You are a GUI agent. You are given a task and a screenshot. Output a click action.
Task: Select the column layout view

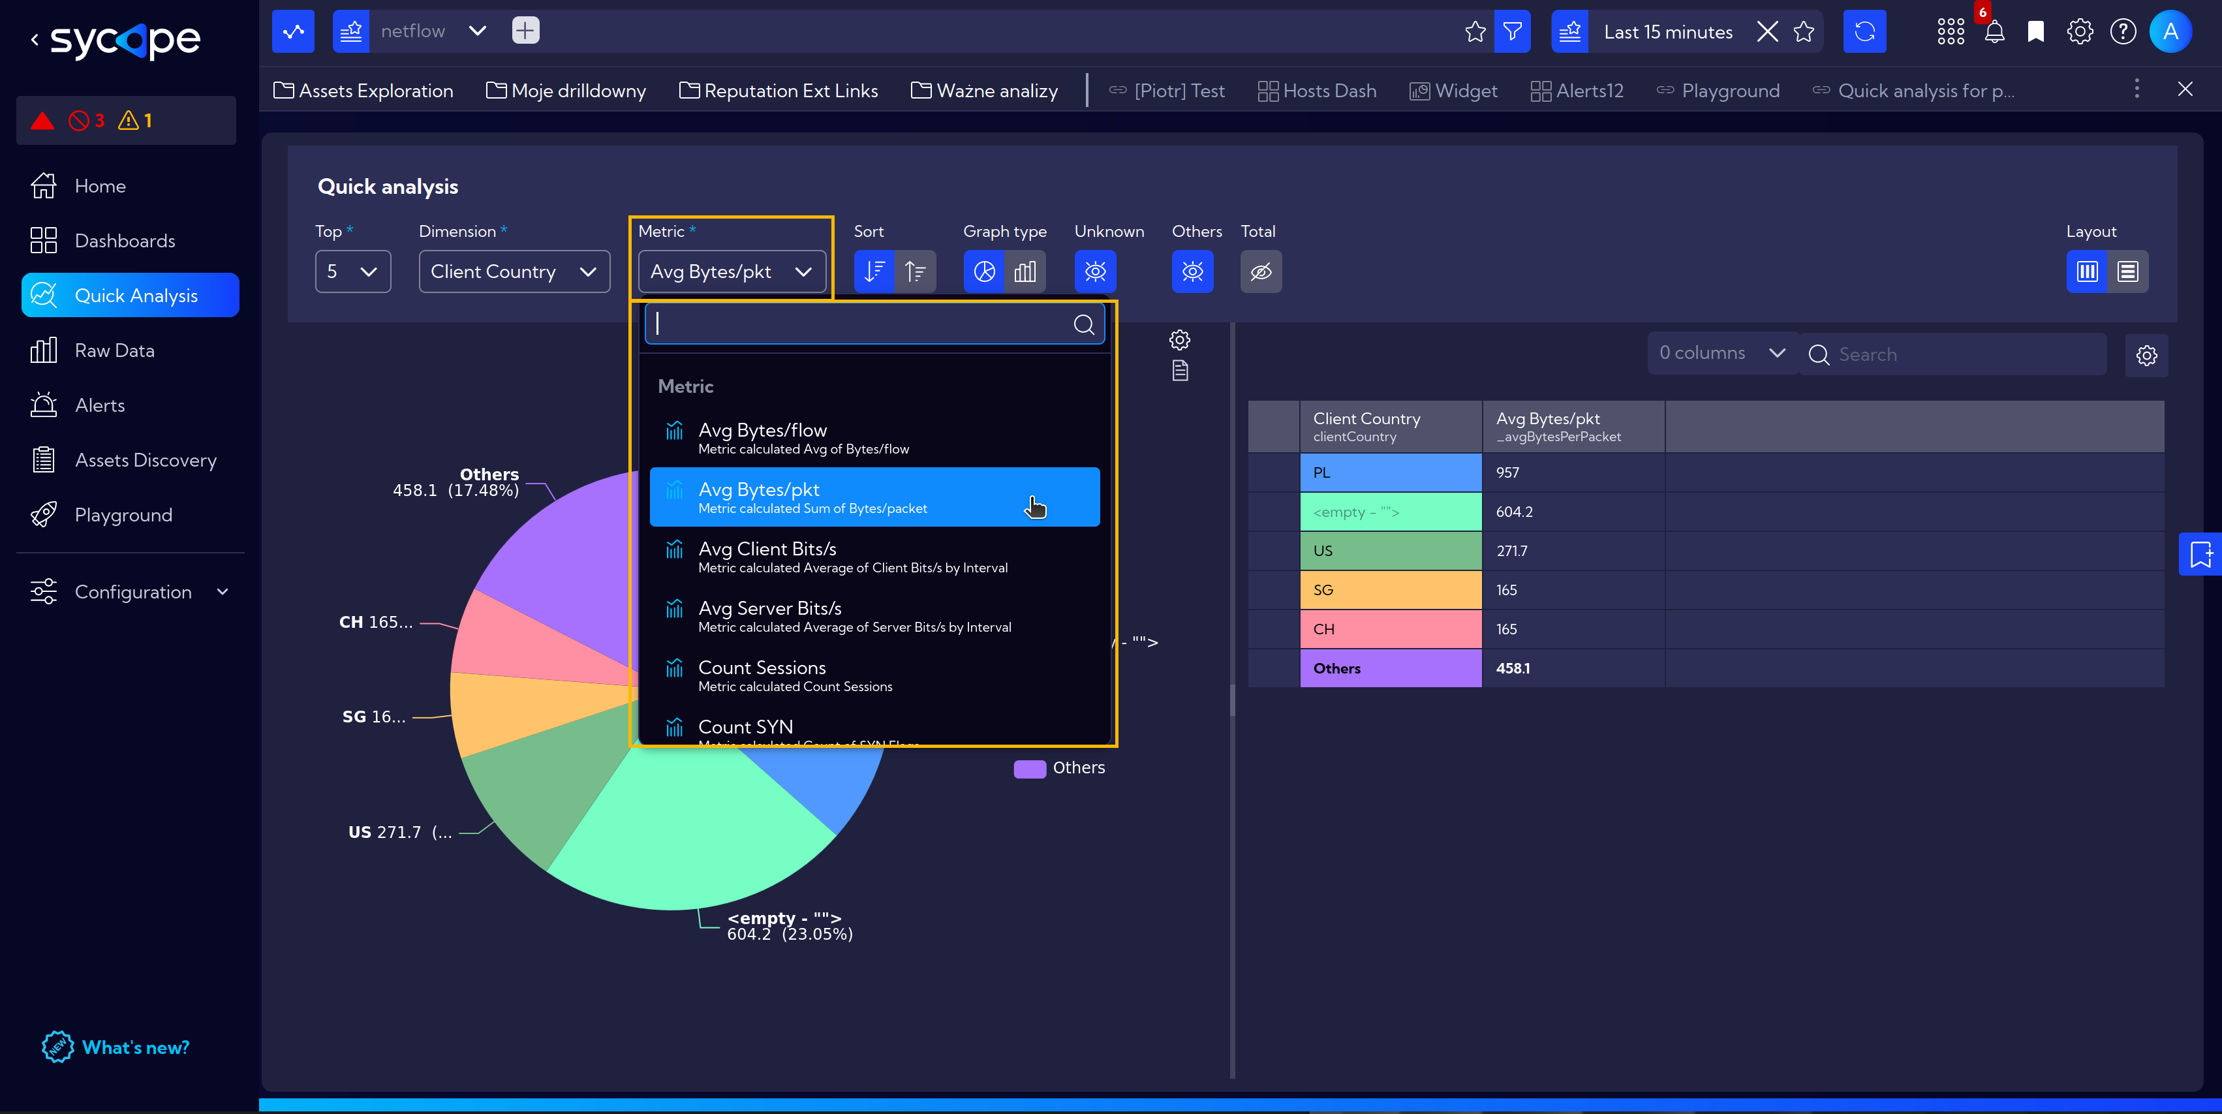[x=2086, y=272]
